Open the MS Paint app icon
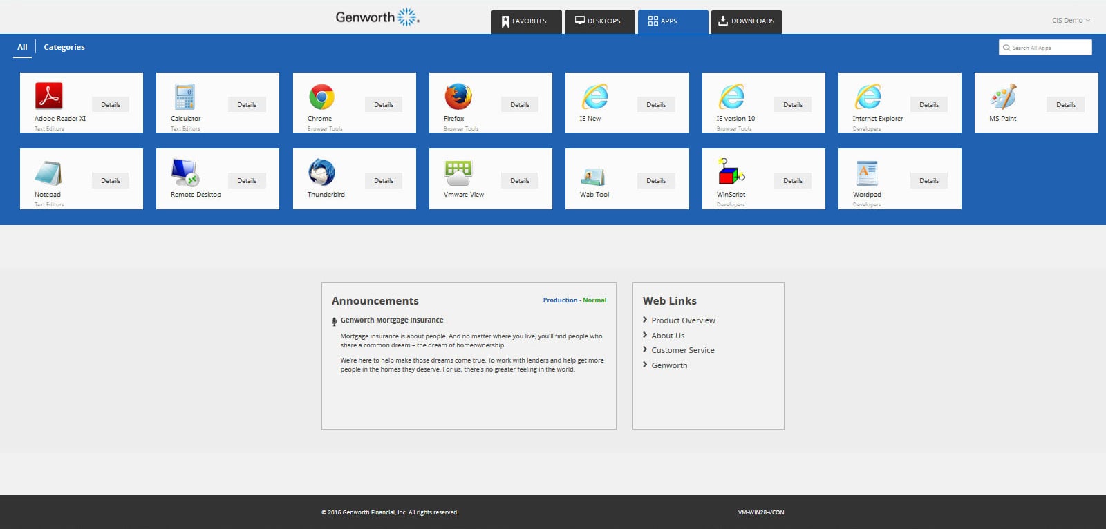1106x529 pixels. (x=1003, y=97)
